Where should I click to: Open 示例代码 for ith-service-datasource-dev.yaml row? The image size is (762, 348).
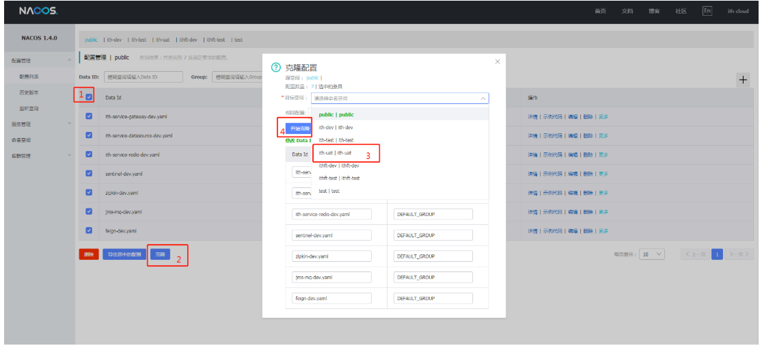coord(553,135)
